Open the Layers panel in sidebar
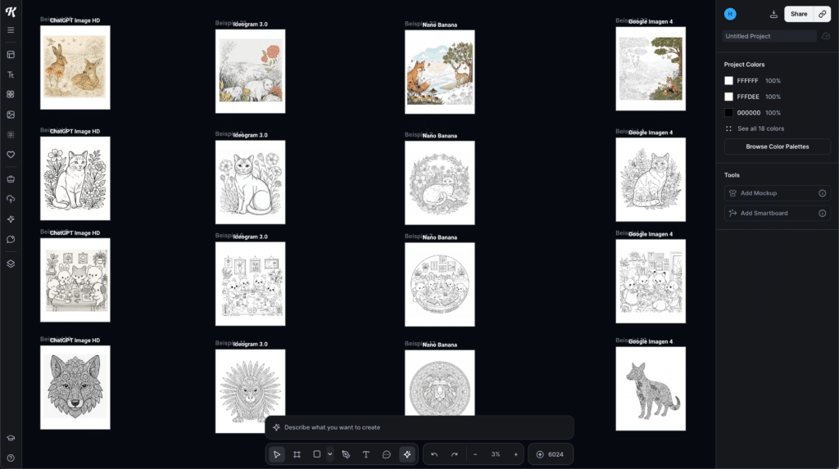The height and width of the screenshot is (469, 839). tap(11, 264)
